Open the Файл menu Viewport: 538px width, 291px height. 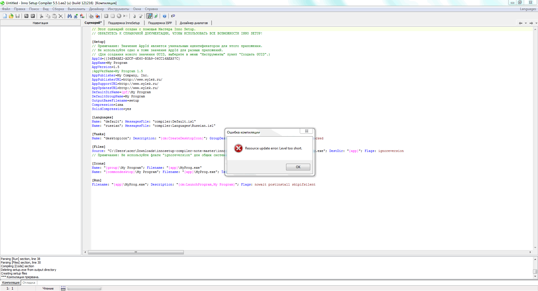pyautogui.click(x=6, y=9)
